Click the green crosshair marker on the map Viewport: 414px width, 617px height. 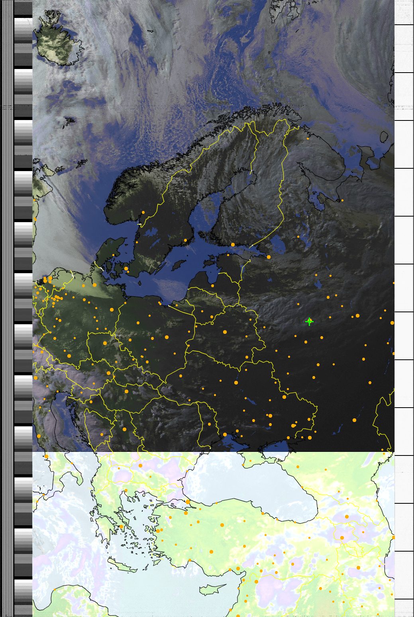pos(309,321)
